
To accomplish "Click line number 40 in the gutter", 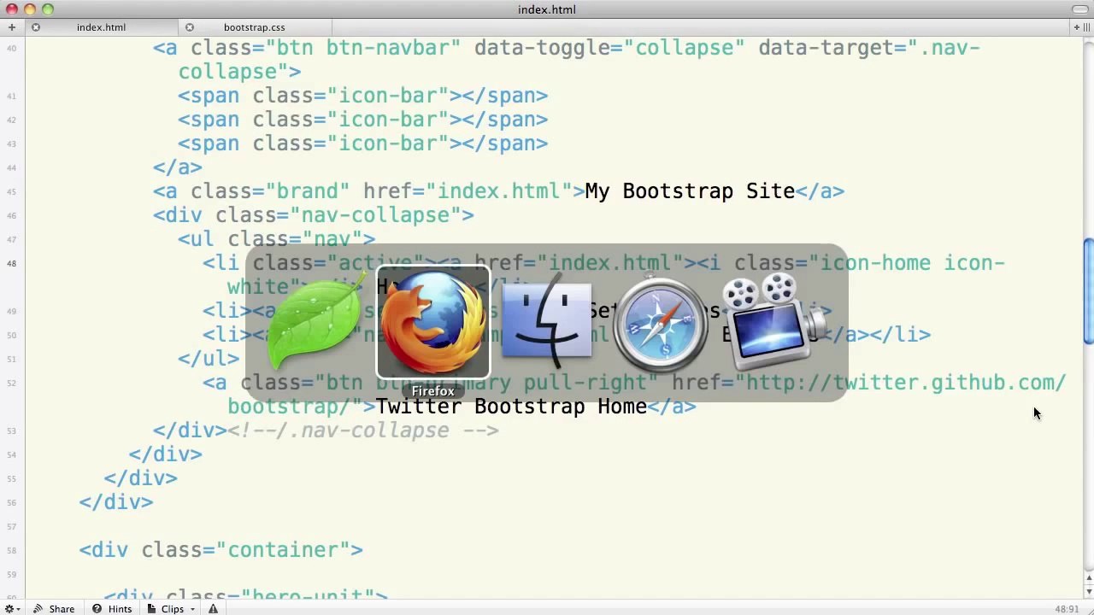I will point(11,48).
